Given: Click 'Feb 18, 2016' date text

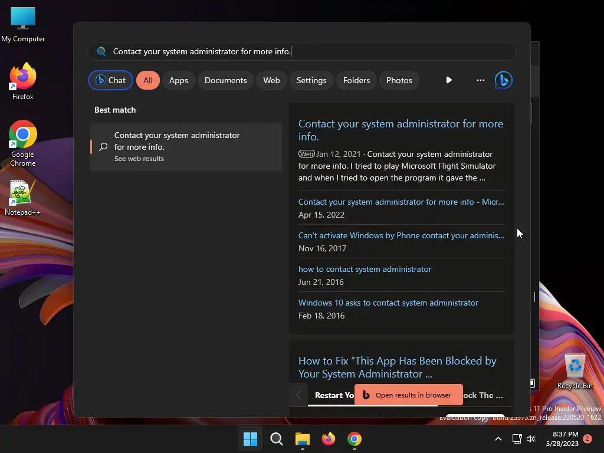Looking at the screenshot, I should coord(321,316).
